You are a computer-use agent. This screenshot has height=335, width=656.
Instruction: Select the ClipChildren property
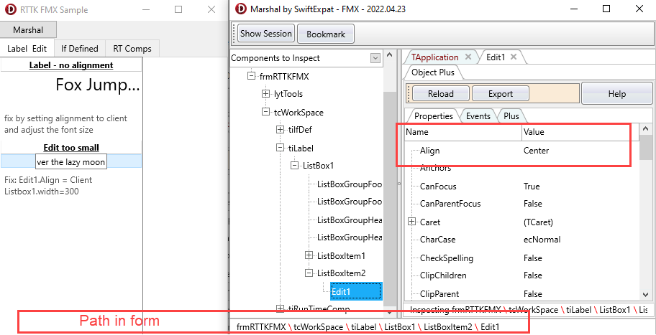pyautogui.click(x=443, y=275)
